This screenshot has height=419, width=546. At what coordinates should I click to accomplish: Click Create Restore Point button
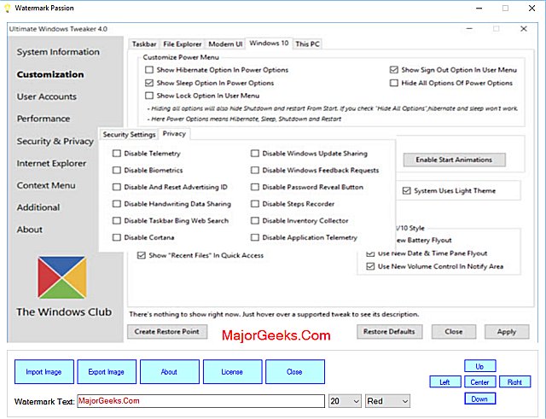(167, 332)
